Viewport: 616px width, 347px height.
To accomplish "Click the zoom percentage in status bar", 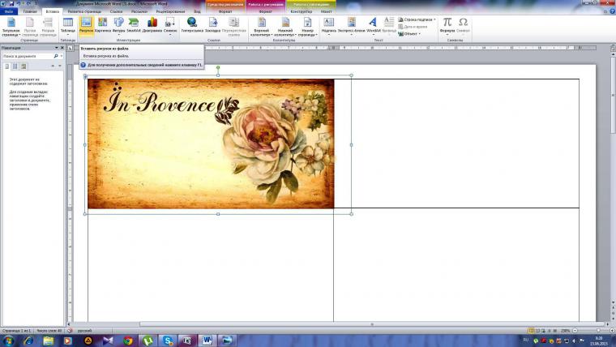I will pos(565,331).
